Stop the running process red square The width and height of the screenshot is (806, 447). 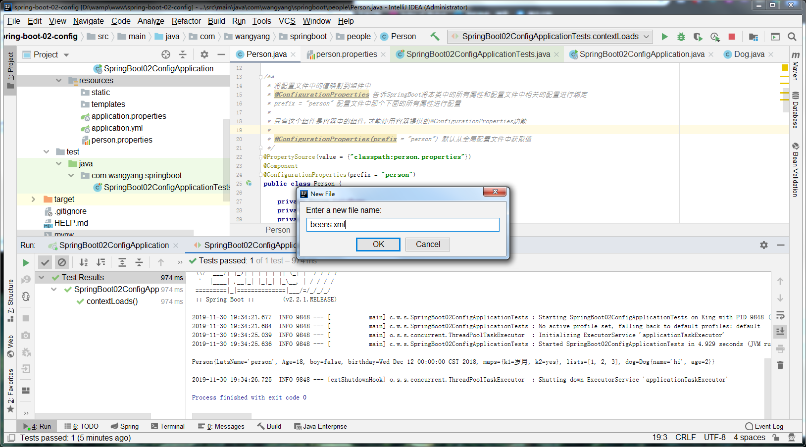[x=732, y=37]
